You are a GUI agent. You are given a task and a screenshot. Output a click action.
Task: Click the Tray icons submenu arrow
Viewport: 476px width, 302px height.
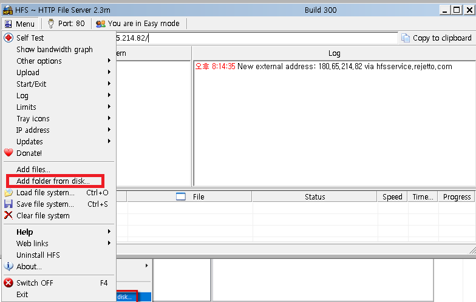click(109, 118)
